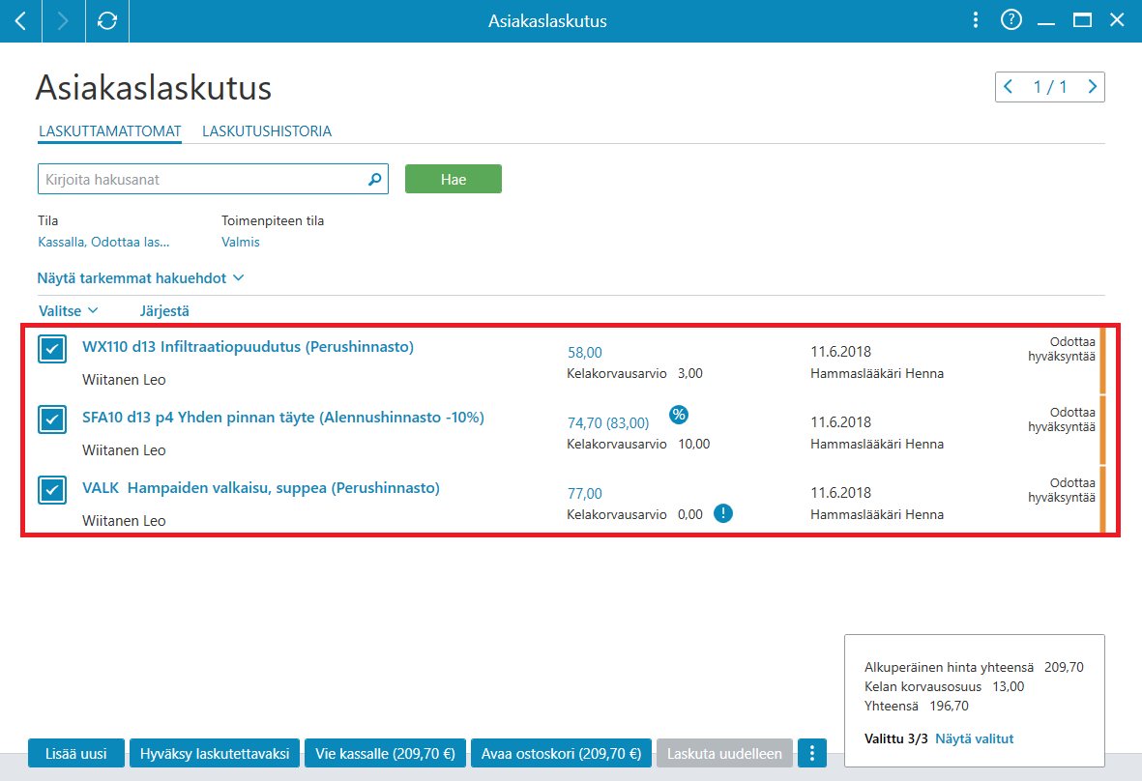Expand Näytä tarkemmat hakuehdot
This screenshot has width=1142, height=781.
[140, 278]
